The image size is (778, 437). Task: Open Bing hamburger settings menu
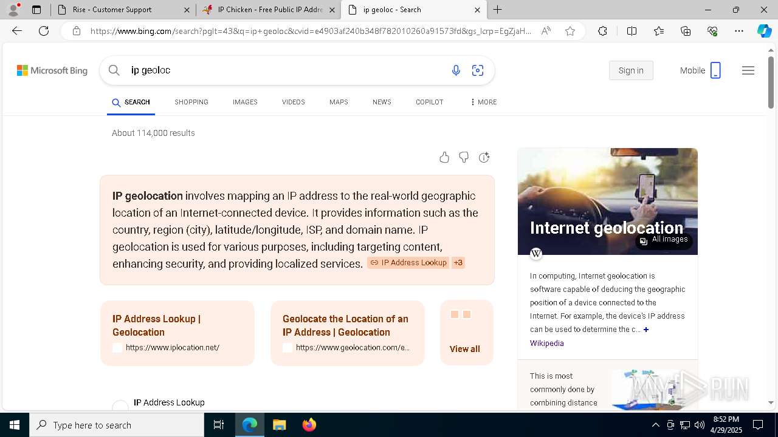pos(748,70)
